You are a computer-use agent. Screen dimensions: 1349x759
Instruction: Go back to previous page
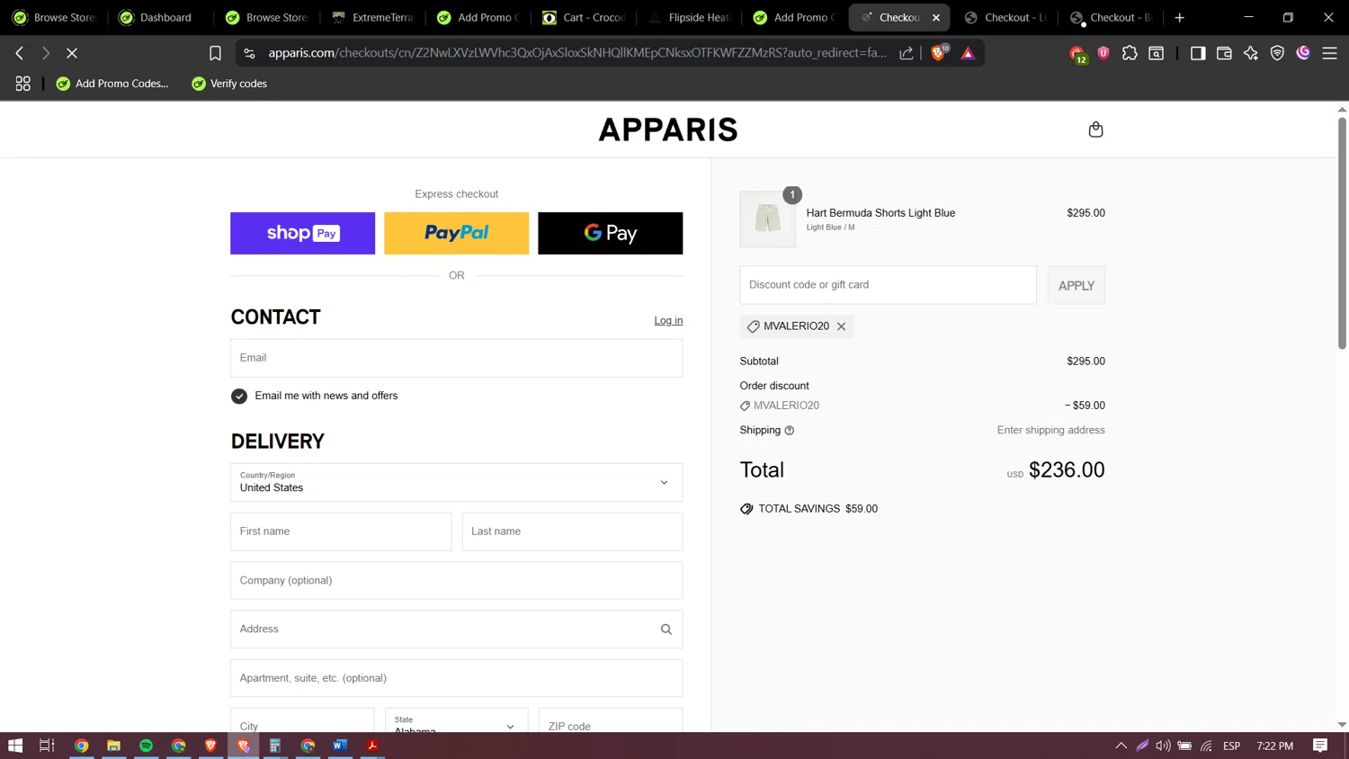point(20,53)
